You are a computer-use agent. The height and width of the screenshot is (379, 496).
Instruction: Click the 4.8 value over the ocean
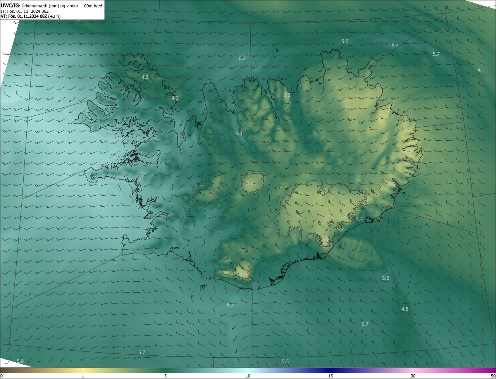(405, 309)
